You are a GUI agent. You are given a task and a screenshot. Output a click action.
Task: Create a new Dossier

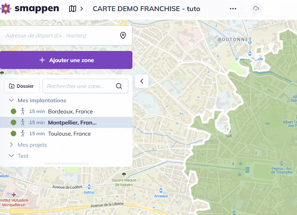pyautogui.click(x=22, y=86)
